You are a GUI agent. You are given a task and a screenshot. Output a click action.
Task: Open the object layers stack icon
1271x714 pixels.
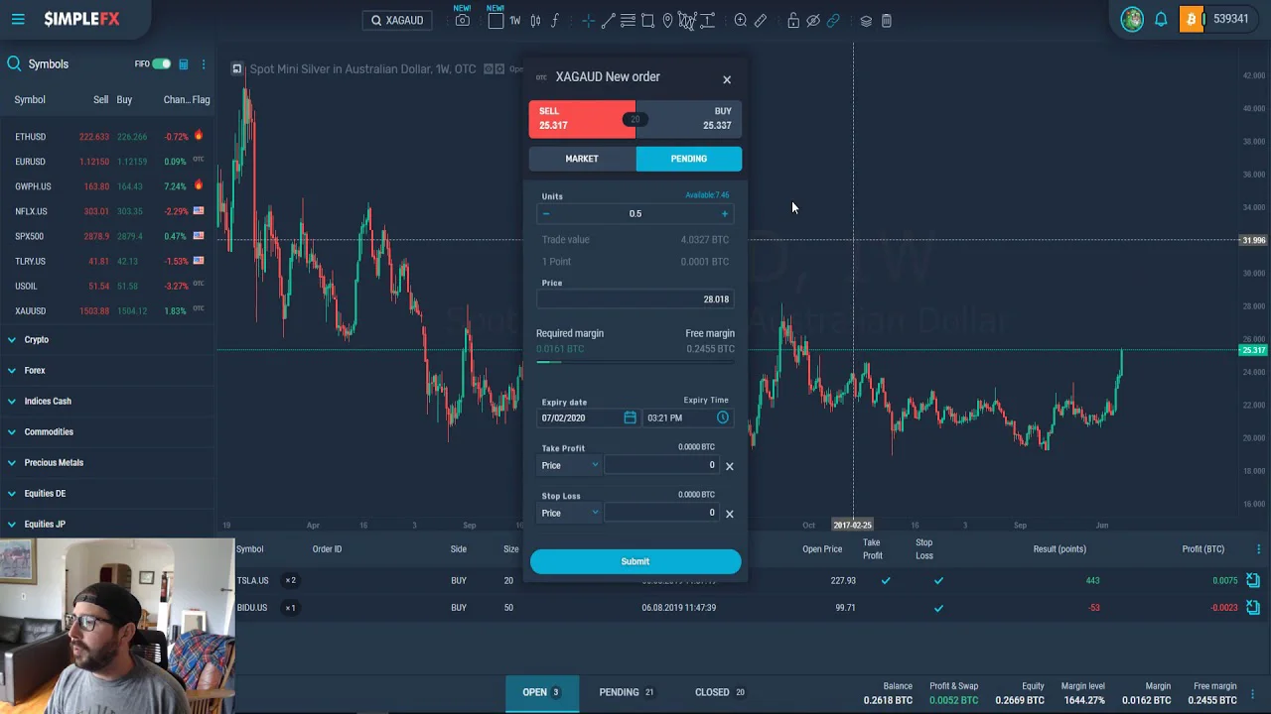(x=866, y=21)
